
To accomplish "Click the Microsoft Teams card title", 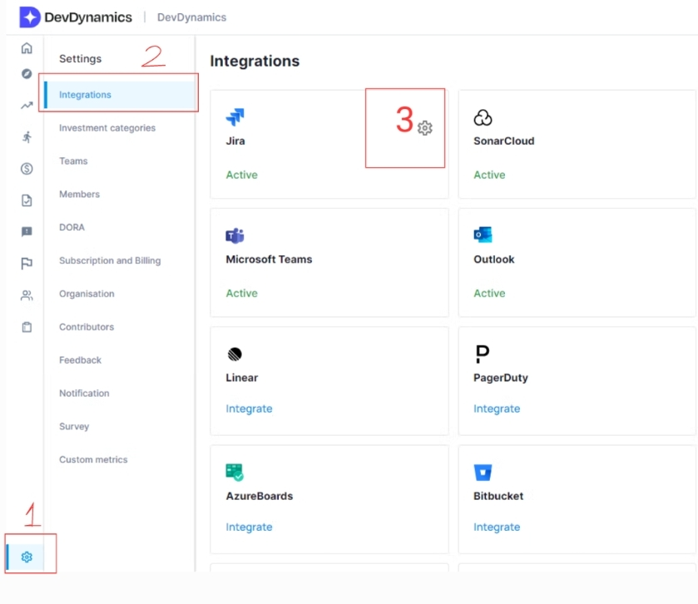I will coord(269,260).
